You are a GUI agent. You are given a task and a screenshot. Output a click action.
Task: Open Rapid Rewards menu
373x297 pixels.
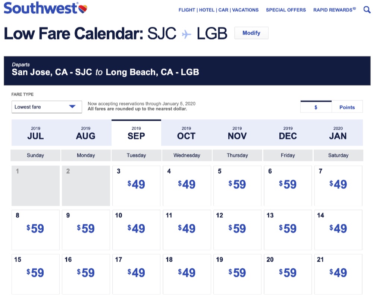point(335,10)
